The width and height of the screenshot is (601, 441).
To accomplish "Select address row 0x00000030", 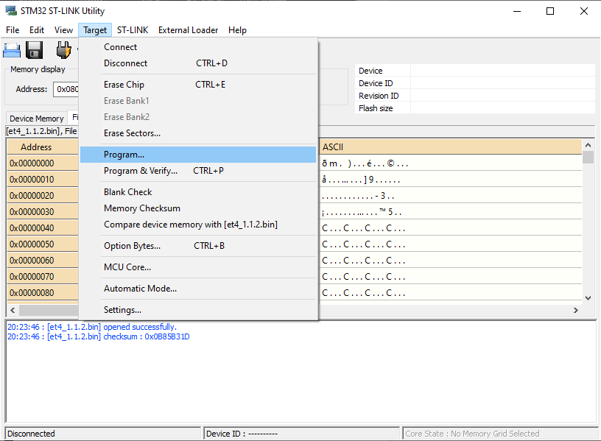I will (x=43, y=211).
